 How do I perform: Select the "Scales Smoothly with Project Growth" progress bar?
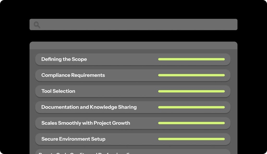click(x=192, y=123)
